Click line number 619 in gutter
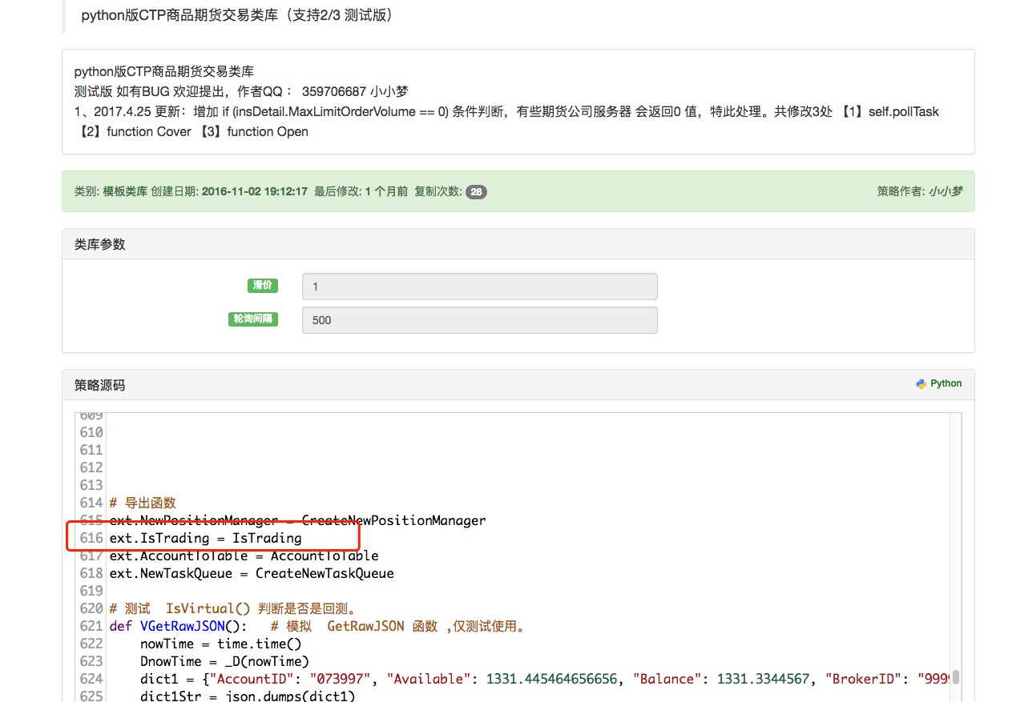This screenshot has height=702, width=1016. [x=91, y=591]
